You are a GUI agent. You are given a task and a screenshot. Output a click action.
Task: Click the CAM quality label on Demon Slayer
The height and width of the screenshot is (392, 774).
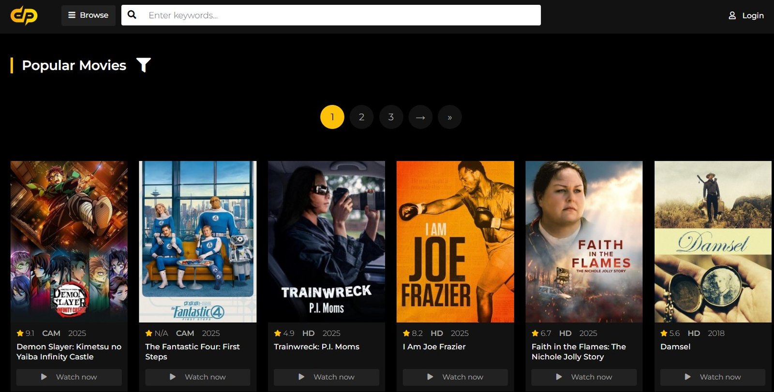51,333
